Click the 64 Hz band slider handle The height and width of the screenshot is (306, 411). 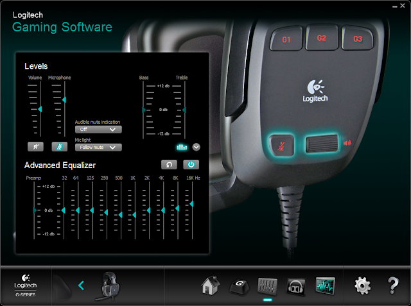(x=78, y=210)
